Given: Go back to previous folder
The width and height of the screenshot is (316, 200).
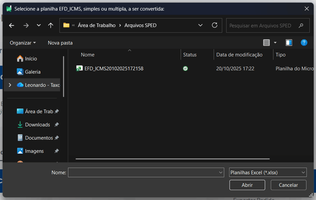Looking at the screenshot, I should tap(11, 25).
